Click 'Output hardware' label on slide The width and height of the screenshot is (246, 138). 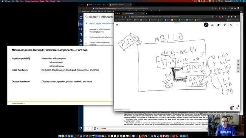coord(20,82)
